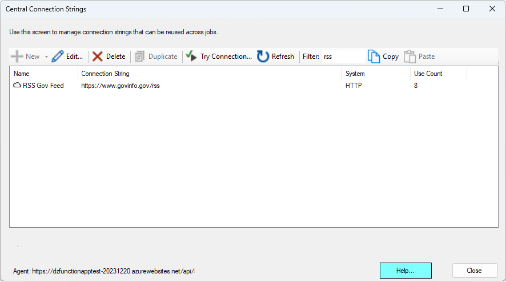Click the Copy documents icon
Image resolution: width=506 pixels, height=282 pixels.
(x=374, y=57)
